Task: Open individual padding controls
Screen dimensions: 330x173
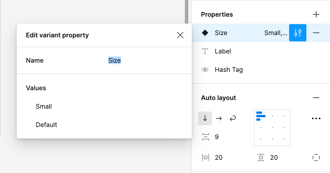Action: click(316, 157)
